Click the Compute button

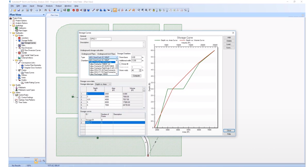pos(136,76)
